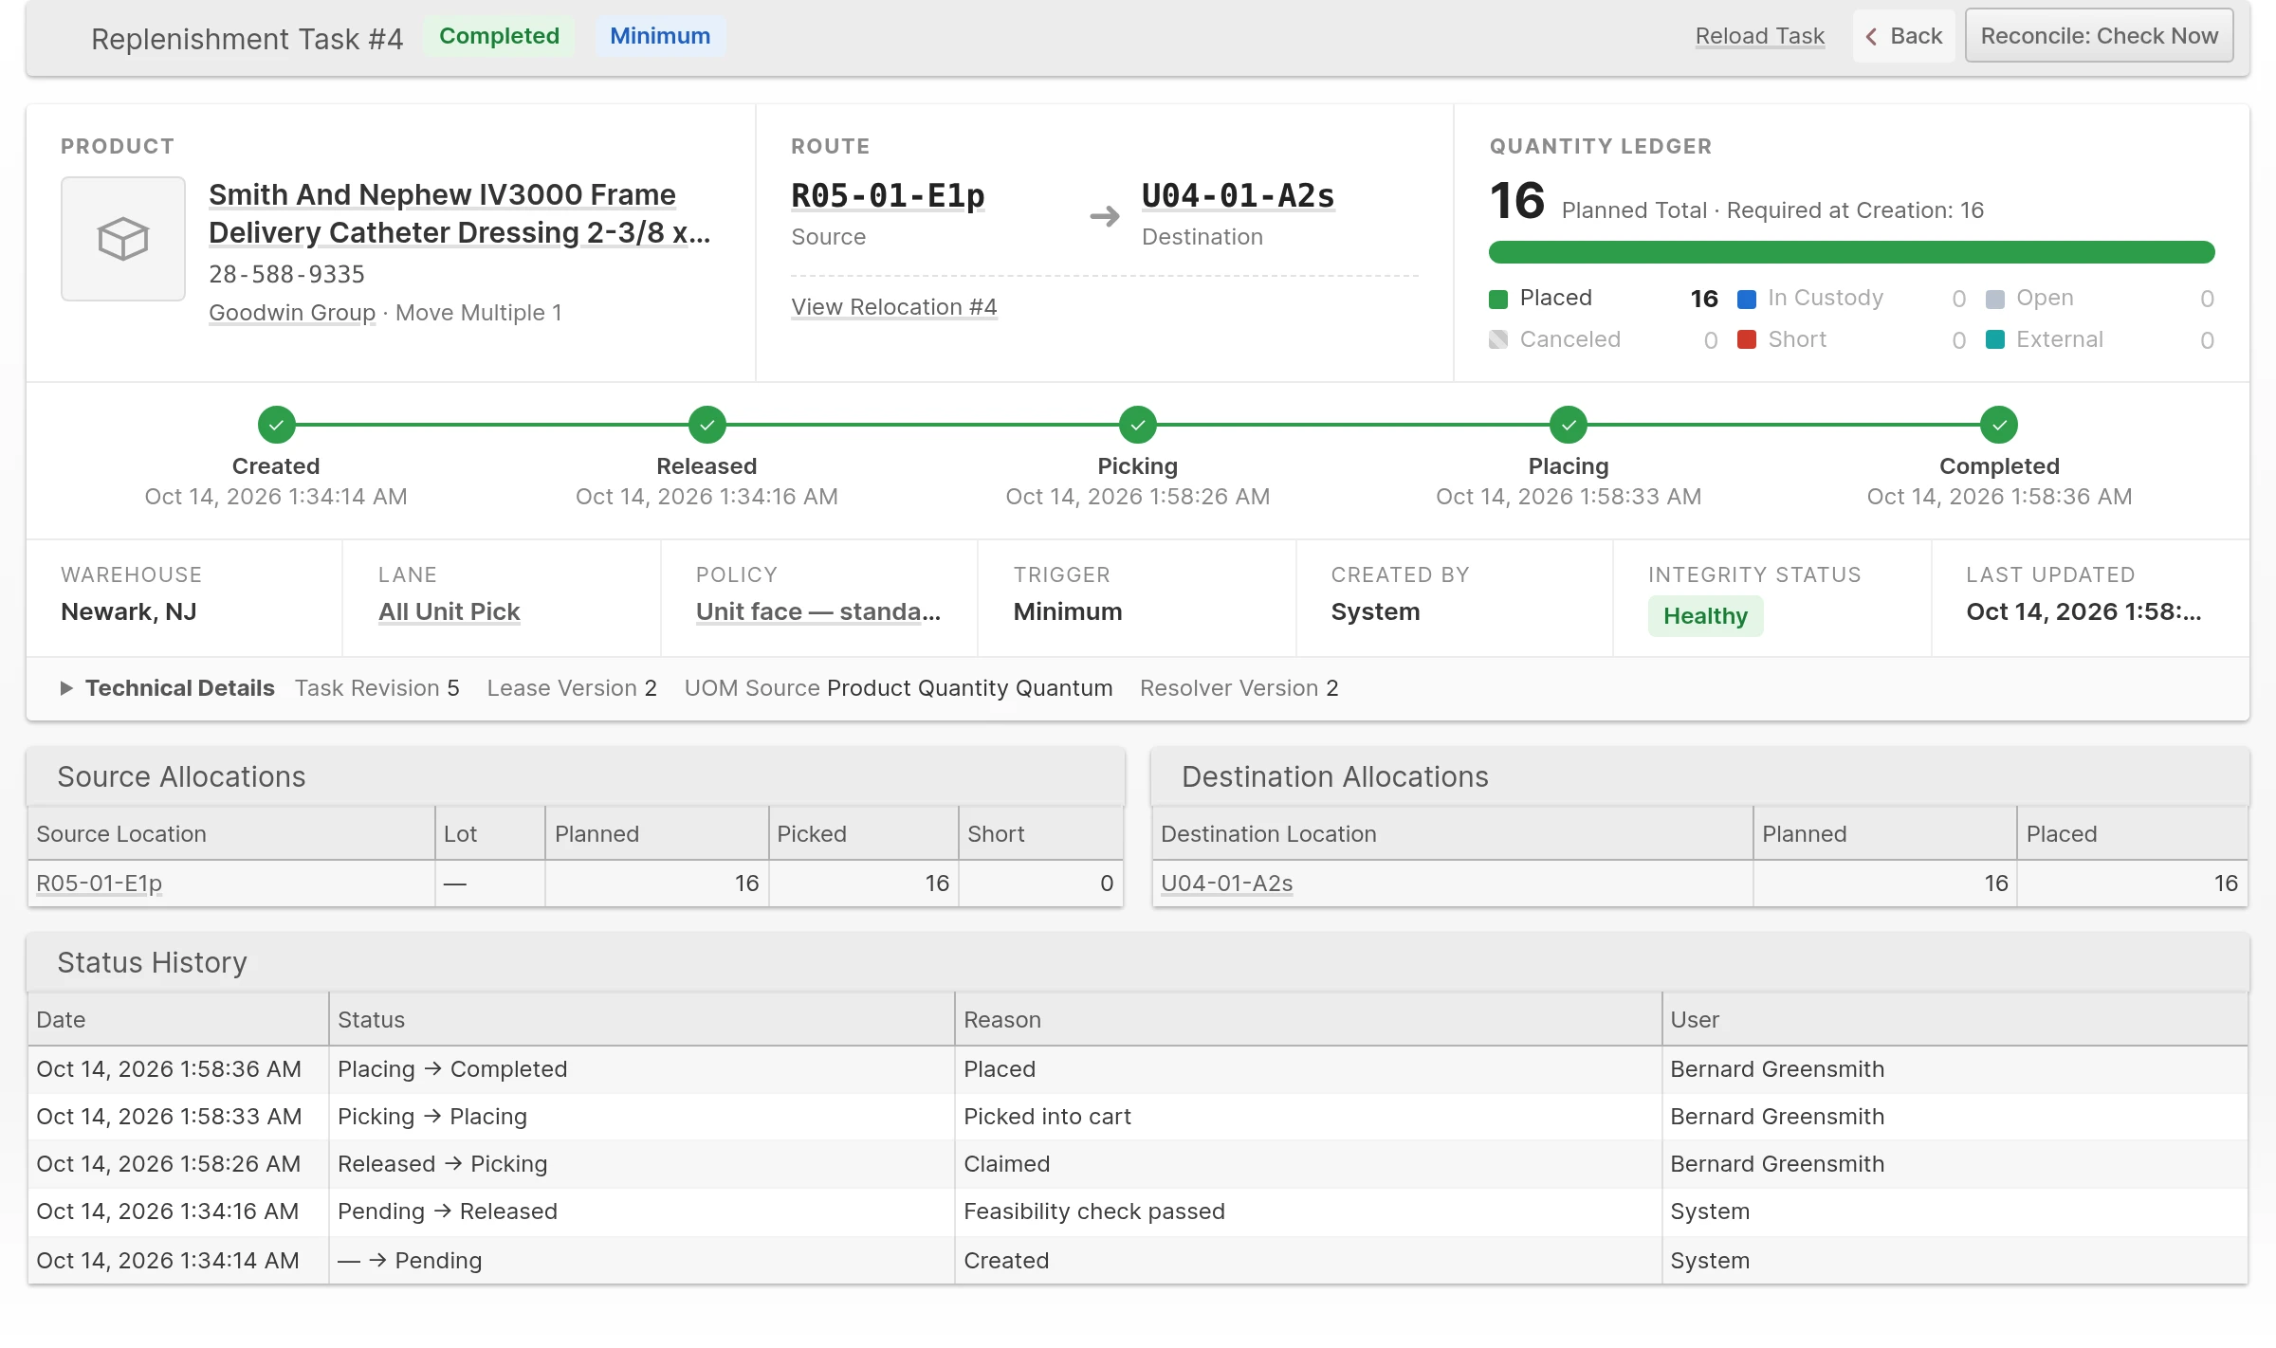Click the green quantity progress bar

1851,252
